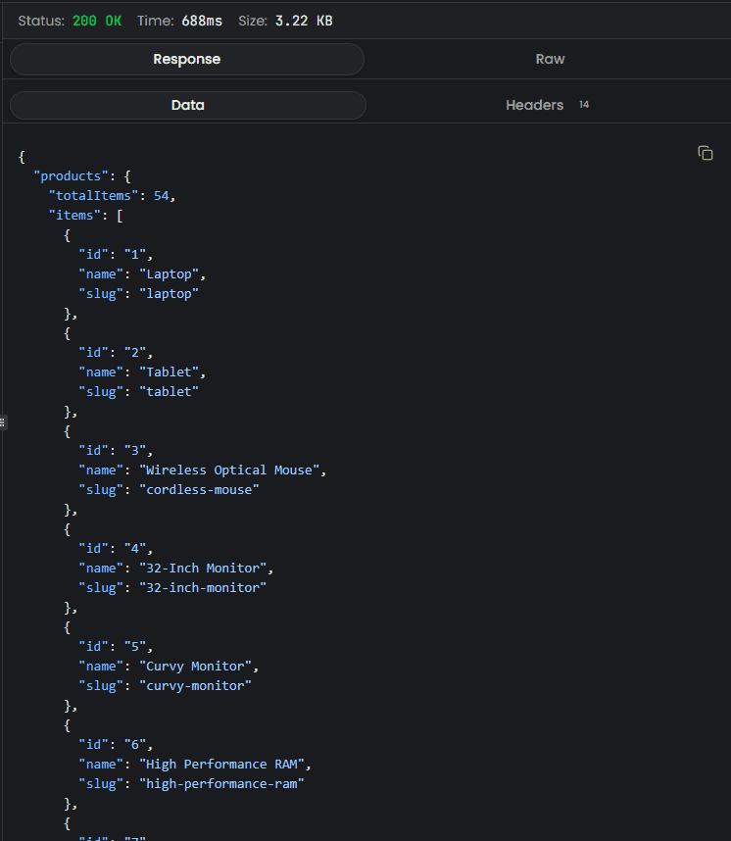Click the id value "4"

tap(135, 549)
